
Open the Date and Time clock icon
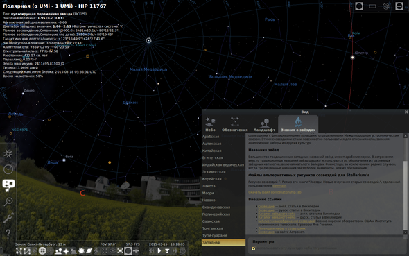[8, 169]
